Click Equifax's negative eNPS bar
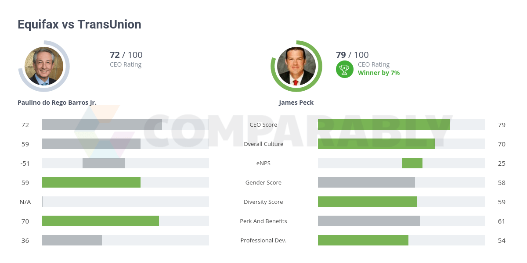Viewport: 527px width, 263px height. [104, 163]
